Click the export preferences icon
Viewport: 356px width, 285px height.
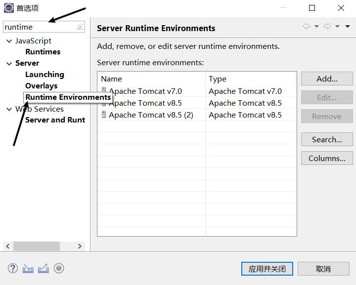pos(44,268)
